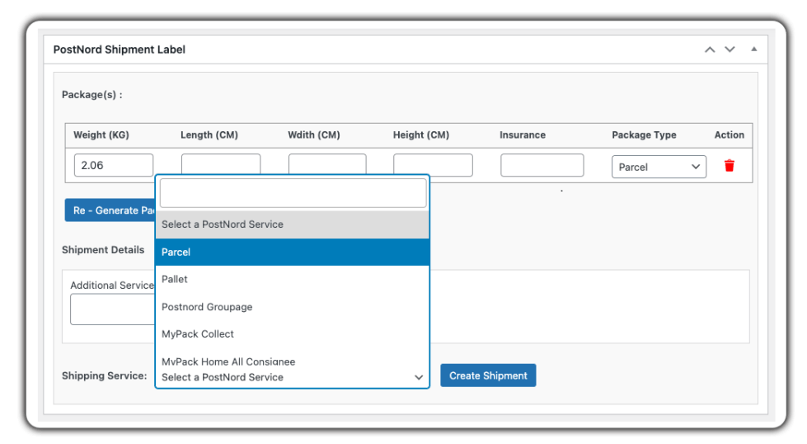Move PostNord Shipment Label panel up

click(710, 50)
